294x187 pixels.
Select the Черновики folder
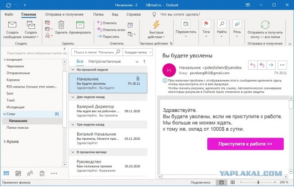(x=15, y=66)
